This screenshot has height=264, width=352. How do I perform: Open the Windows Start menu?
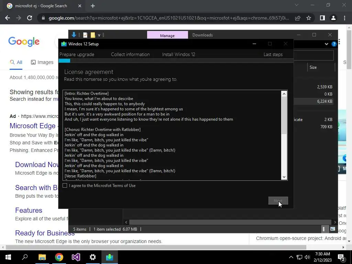[8, 257]
